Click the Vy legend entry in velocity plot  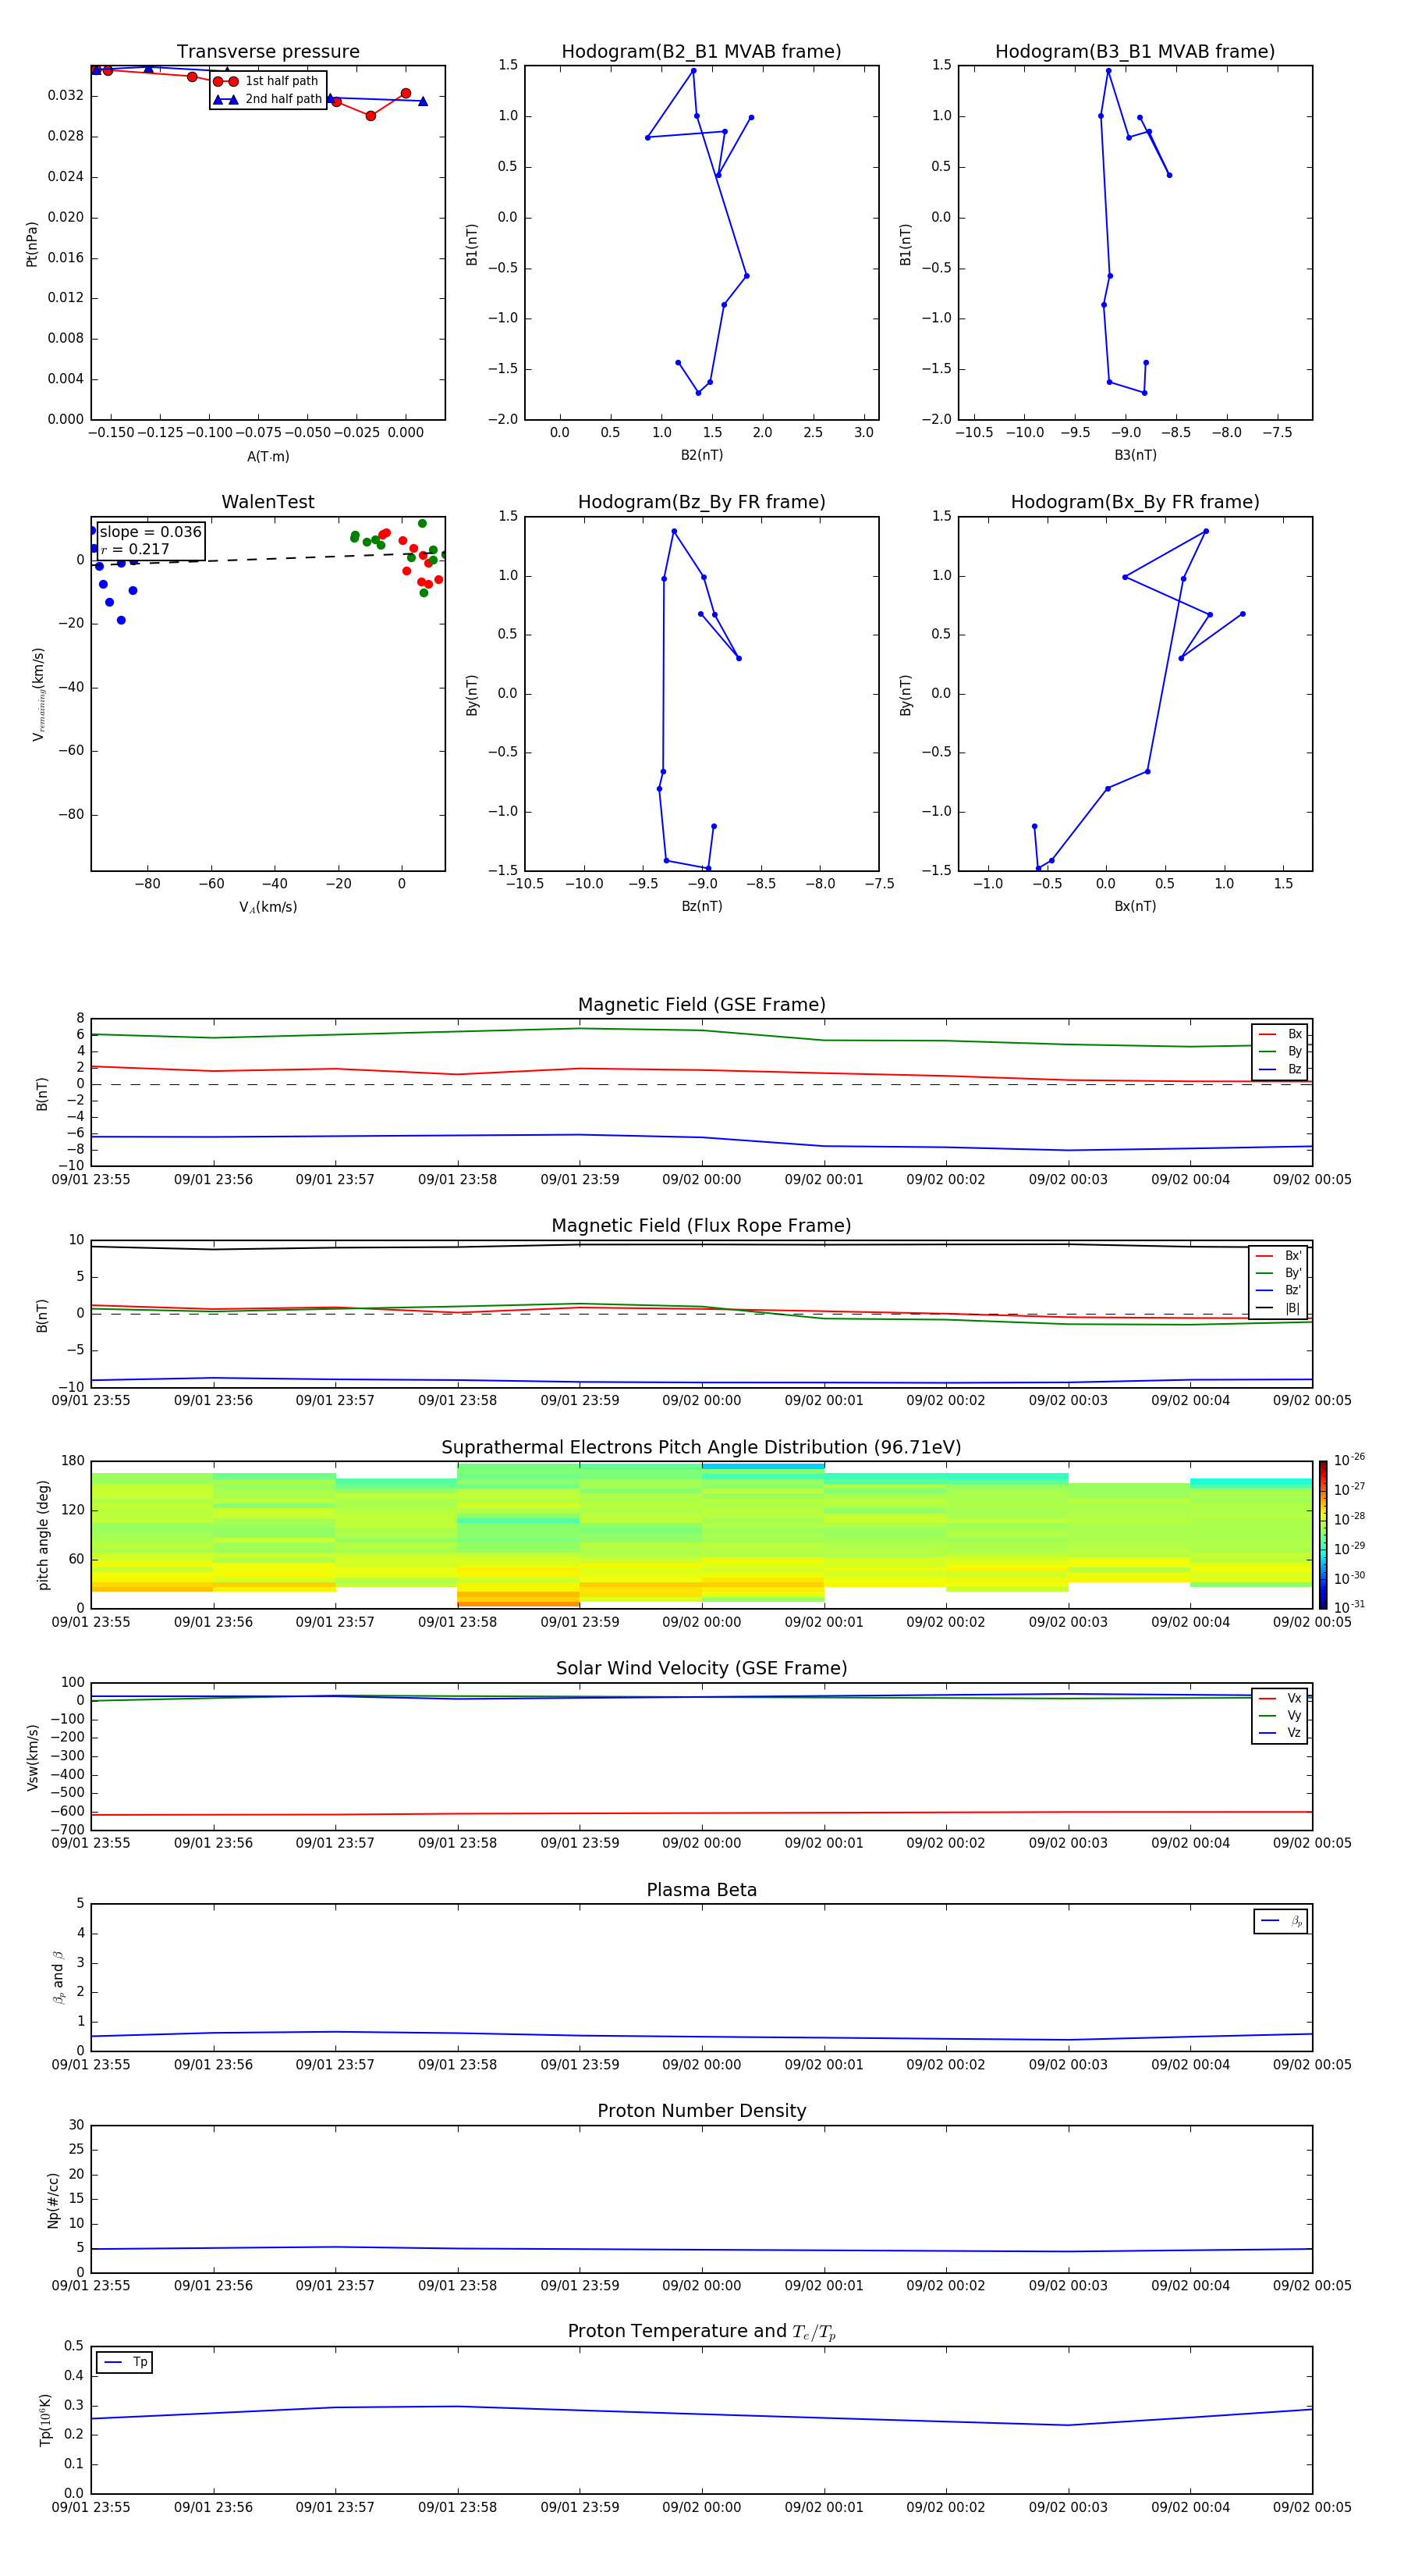pos(1280,1715)
